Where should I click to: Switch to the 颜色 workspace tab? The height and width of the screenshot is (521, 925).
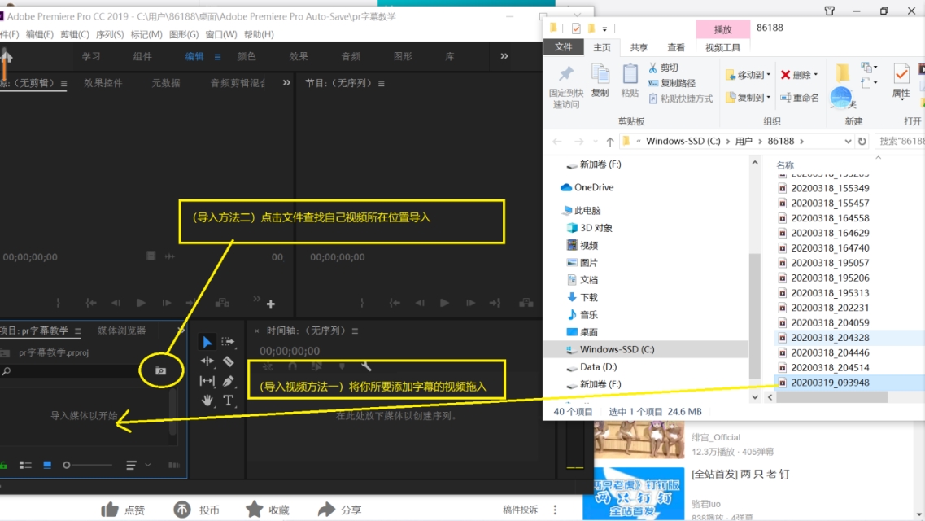[248, 57]
